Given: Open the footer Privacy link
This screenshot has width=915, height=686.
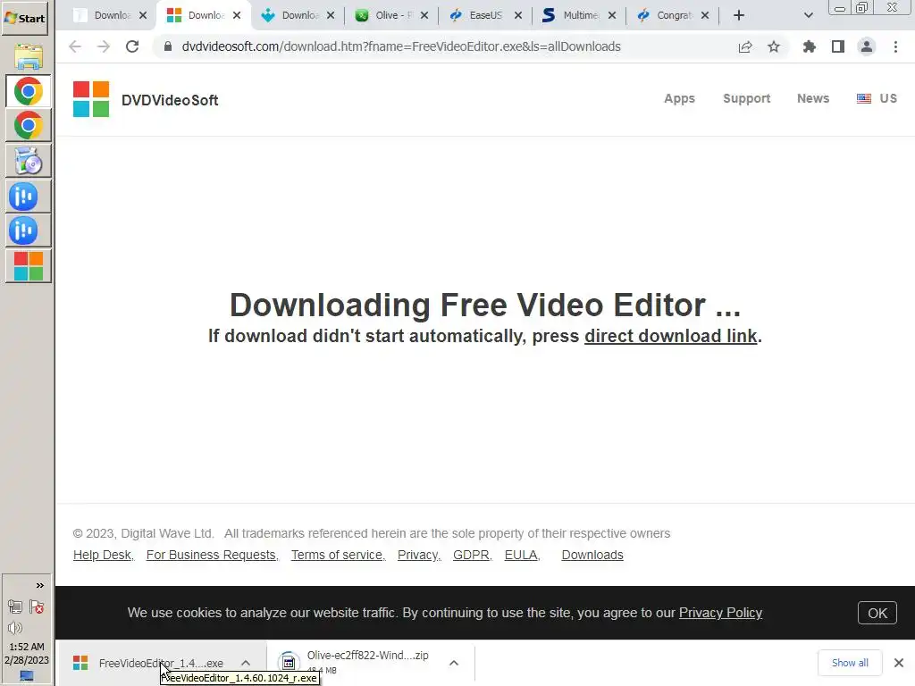Looking at the screenshot, I should point(418,555).
